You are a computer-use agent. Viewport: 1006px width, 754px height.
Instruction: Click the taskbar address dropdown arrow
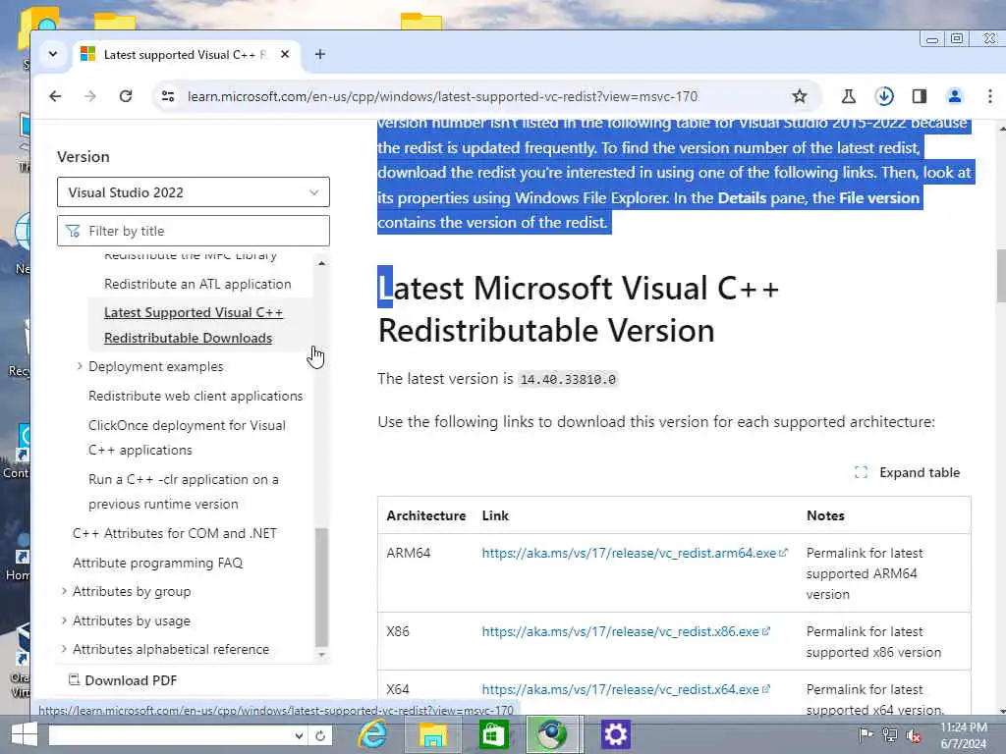tap(299, 735)
